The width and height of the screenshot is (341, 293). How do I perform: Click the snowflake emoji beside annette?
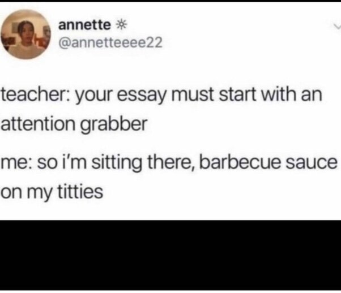[121, 25]
